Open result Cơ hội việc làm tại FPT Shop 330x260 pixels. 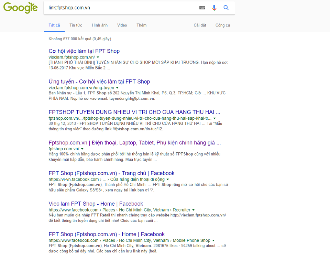tap(84, 51)
